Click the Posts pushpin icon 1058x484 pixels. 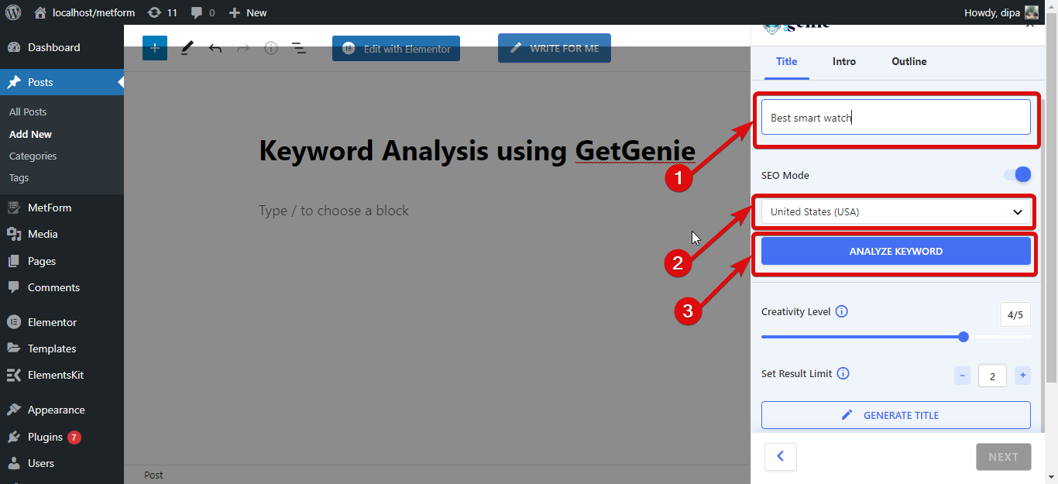pos(14,82)
